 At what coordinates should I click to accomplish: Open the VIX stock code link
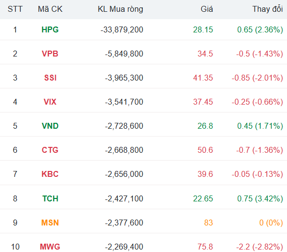[50, 102]
